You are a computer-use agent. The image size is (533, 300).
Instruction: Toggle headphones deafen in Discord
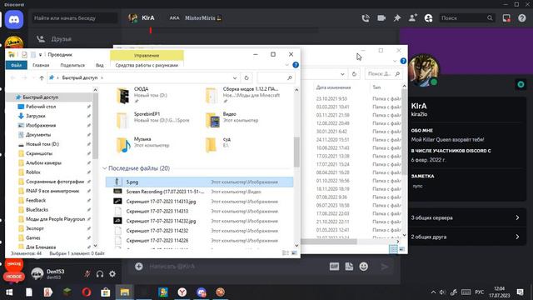point(100,273)
